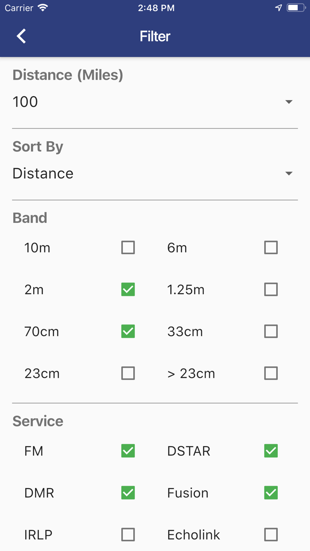Check the Echolink service checkbox
The width and height of the screenshot is (310, 551).
[x=271, y=535]
